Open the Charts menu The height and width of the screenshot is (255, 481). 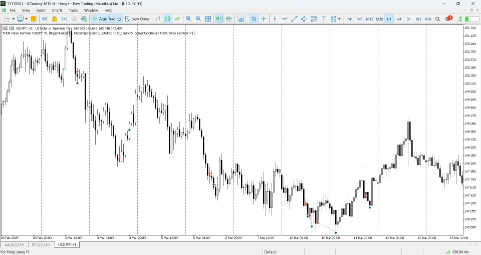click(57, 10)
